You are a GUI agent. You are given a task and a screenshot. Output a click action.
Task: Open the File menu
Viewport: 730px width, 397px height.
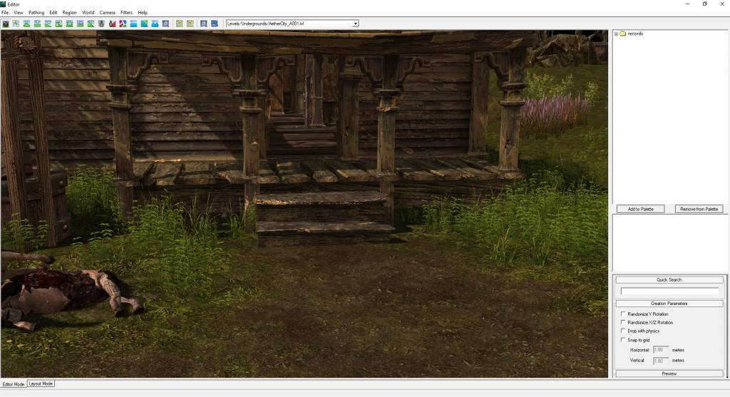[x=5, y=13]
